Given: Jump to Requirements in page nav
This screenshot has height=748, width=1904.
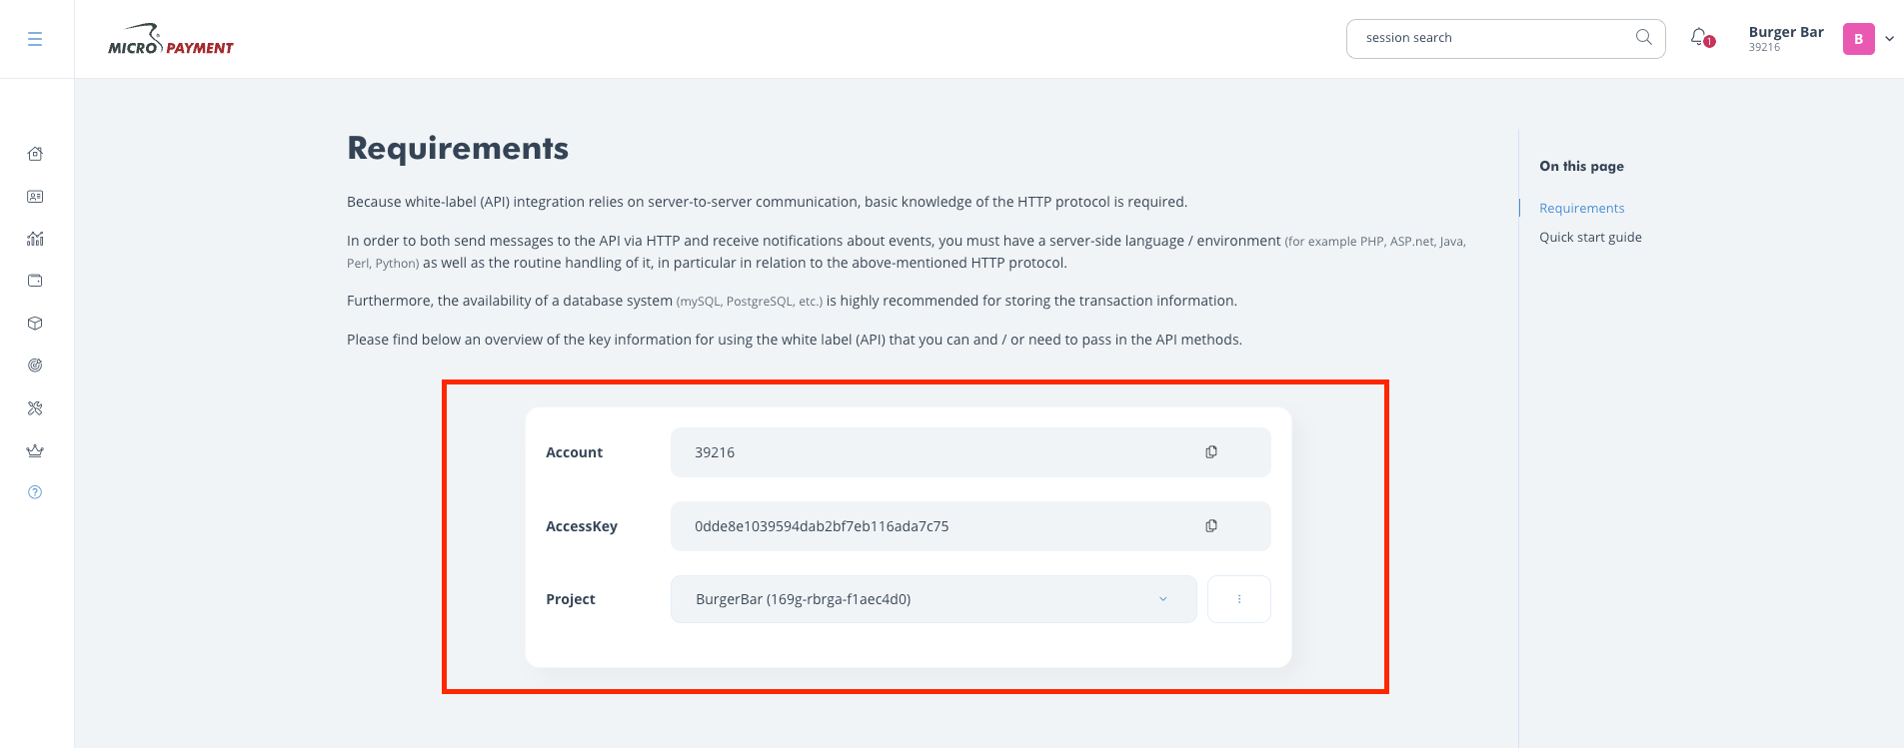Looking at the screenshot, I should coord(1581,208).
